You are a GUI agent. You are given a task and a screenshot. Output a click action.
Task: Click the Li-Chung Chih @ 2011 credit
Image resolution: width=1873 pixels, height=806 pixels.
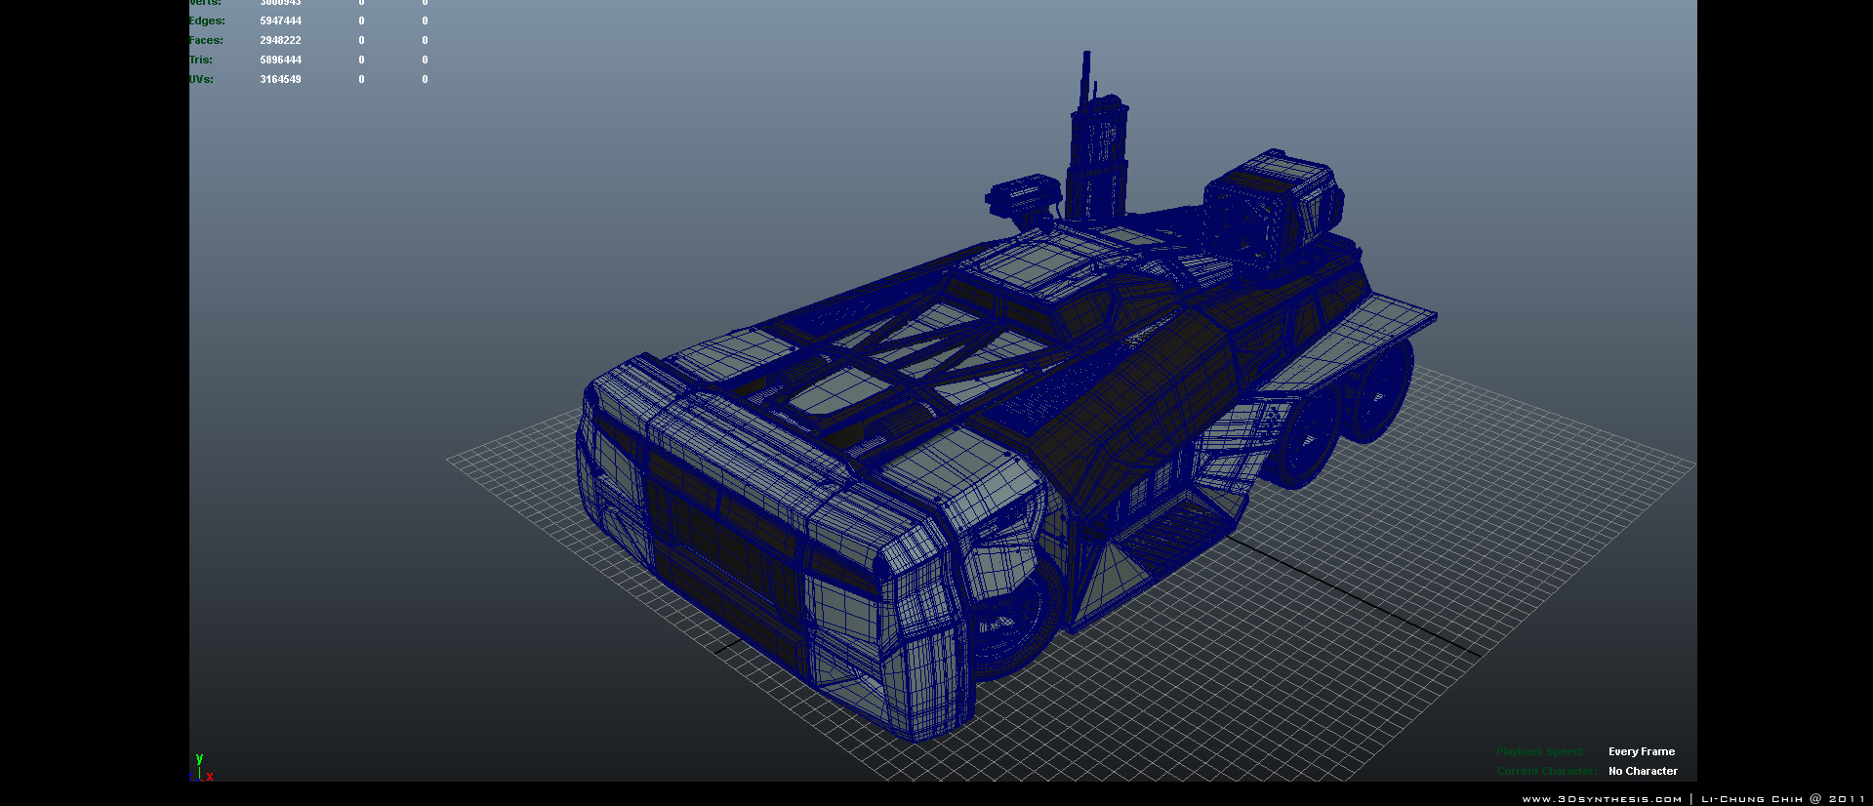pos(1782,799)
